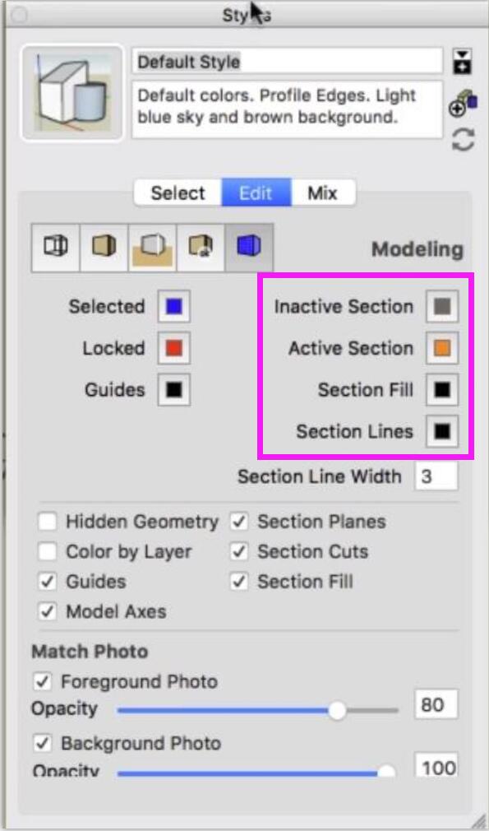
Task: Enable the Color by Layer checkbox
Action: (x=48, y=552)
